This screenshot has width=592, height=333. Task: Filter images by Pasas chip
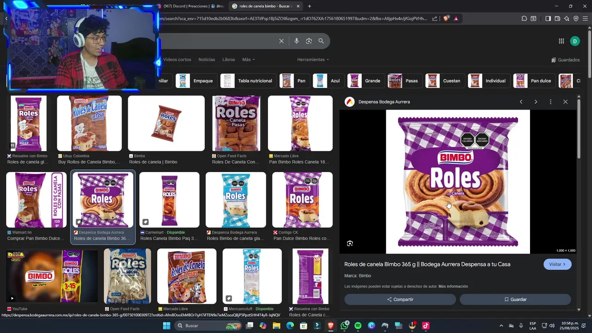coord(405,81)
